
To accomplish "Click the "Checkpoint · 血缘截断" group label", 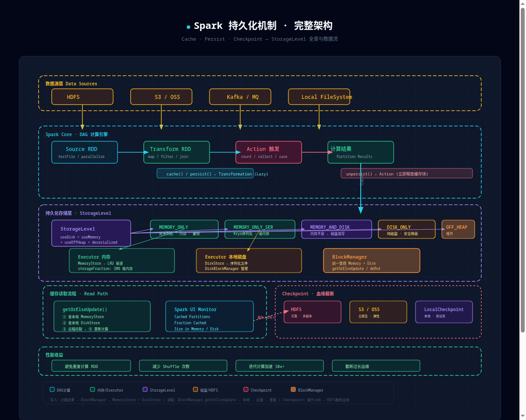I will pos(308,294).
